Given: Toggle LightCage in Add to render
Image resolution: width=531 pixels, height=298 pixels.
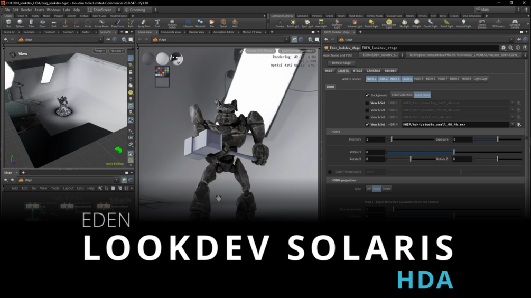Looking at the screenshot, I should pyautogui.click(x=480, y=79).
